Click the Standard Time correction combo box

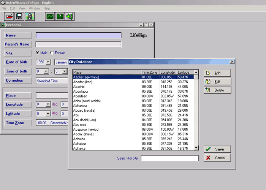click(52, 81)
